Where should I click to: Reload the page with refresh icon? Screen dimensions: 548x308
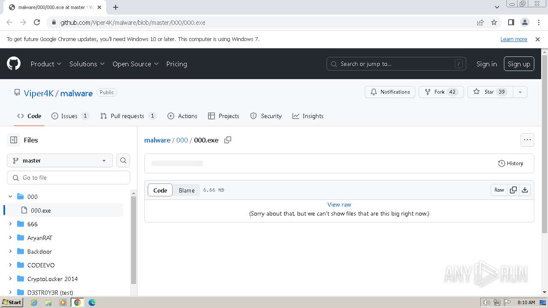[37, 22]
